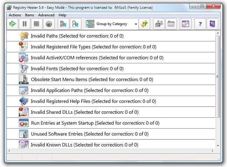Select Invalid Registered Help Files row text

(93, 101)
